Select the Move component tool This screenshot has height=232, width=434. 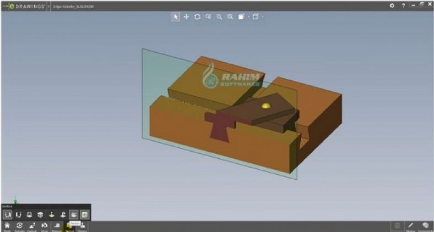tap(44, 227)
